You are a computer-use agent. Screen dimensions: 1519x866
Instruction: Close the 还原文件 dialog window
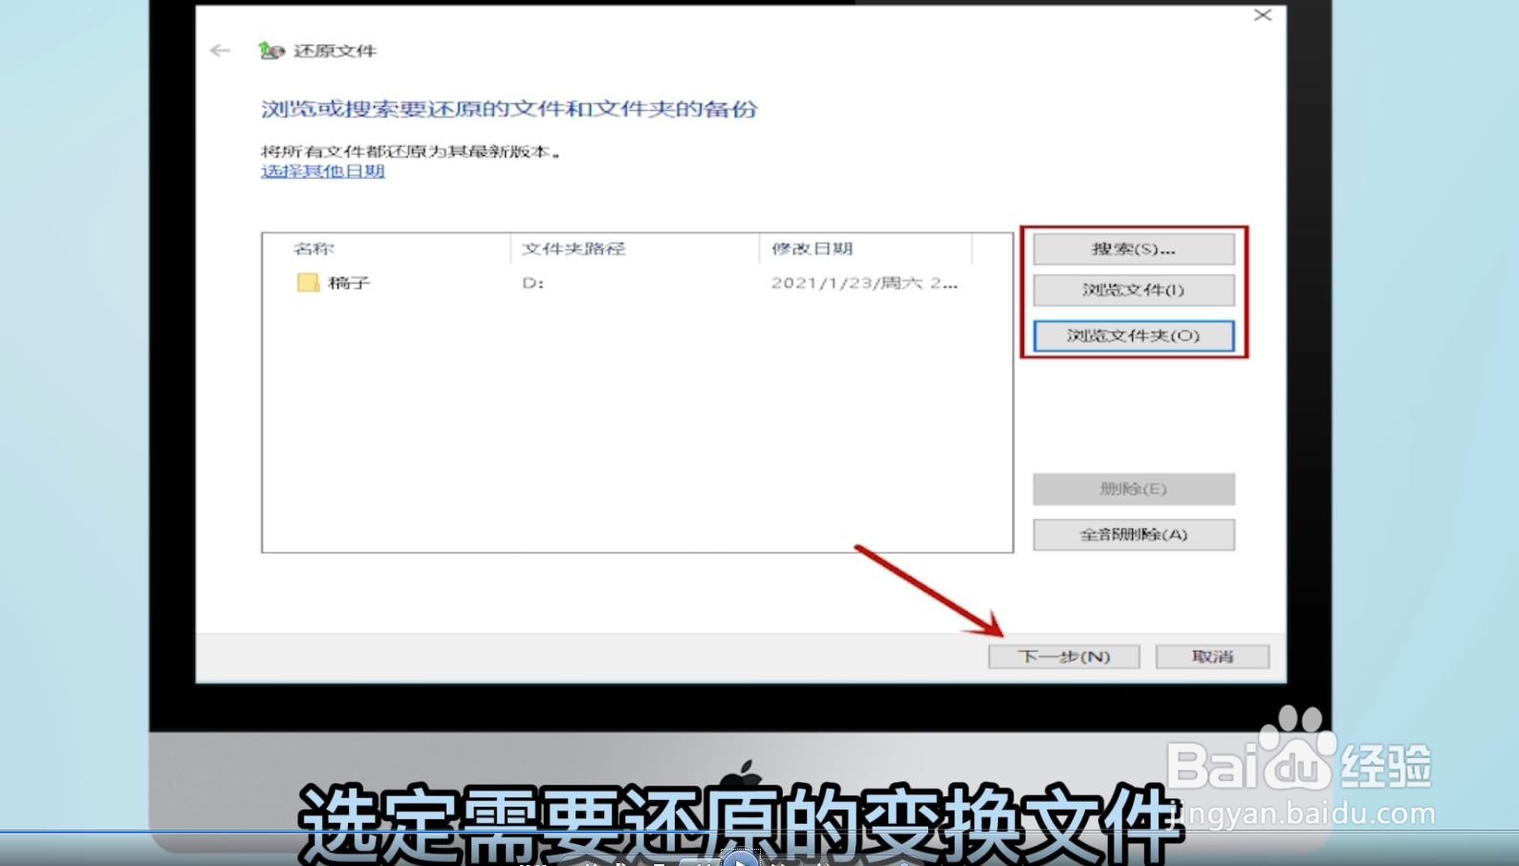1263,15
